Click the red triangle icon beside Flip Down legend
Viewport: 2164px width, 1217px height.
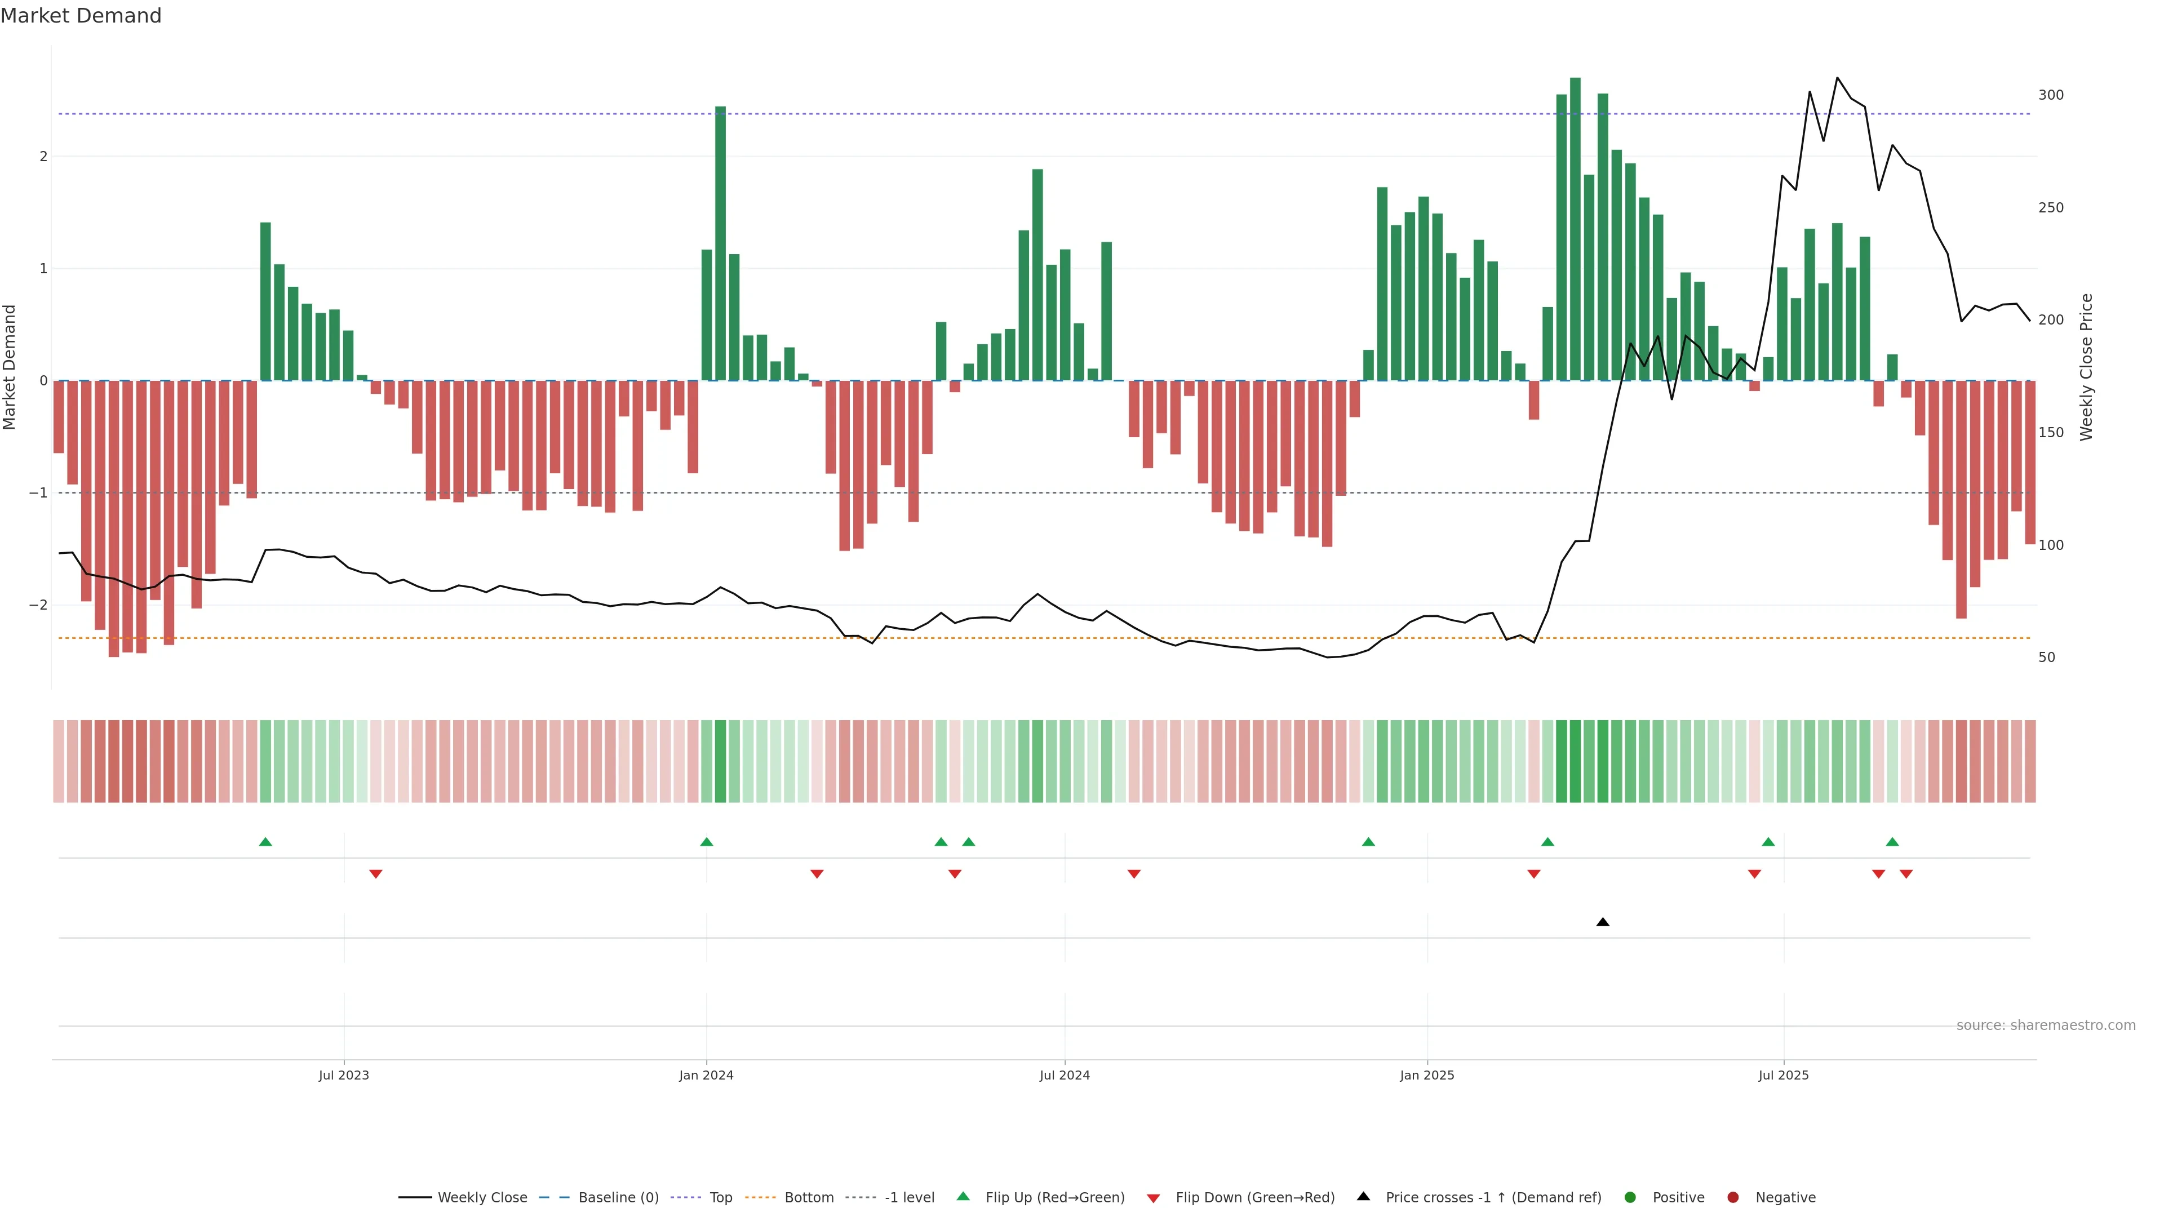click(1154, 1198)
